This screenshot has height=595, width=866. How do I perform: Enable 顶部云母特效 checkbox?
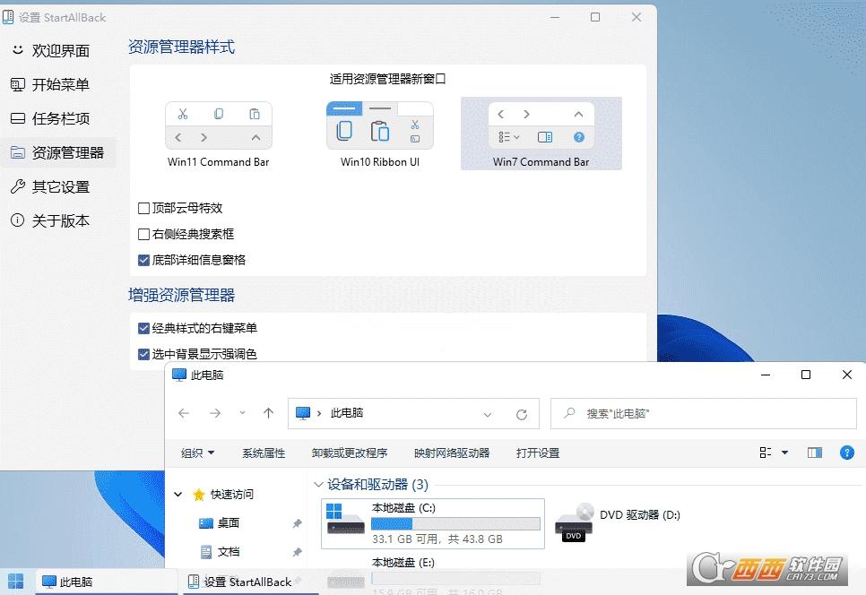click(143, 208)
